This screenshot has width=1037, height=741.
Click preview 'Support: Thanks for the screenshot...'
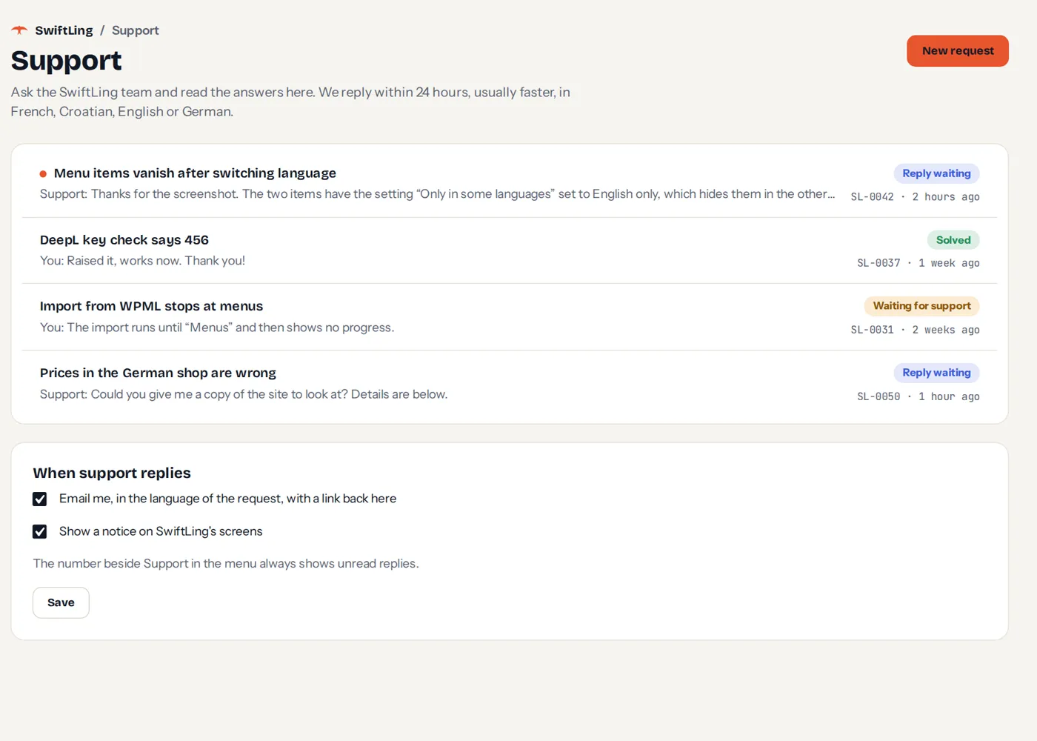click(x=437, y=194)
